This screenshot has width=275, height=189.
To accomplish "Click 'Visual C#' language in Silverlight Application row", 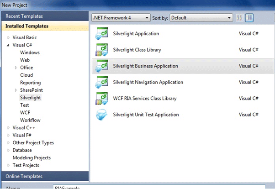I will 249,33.
